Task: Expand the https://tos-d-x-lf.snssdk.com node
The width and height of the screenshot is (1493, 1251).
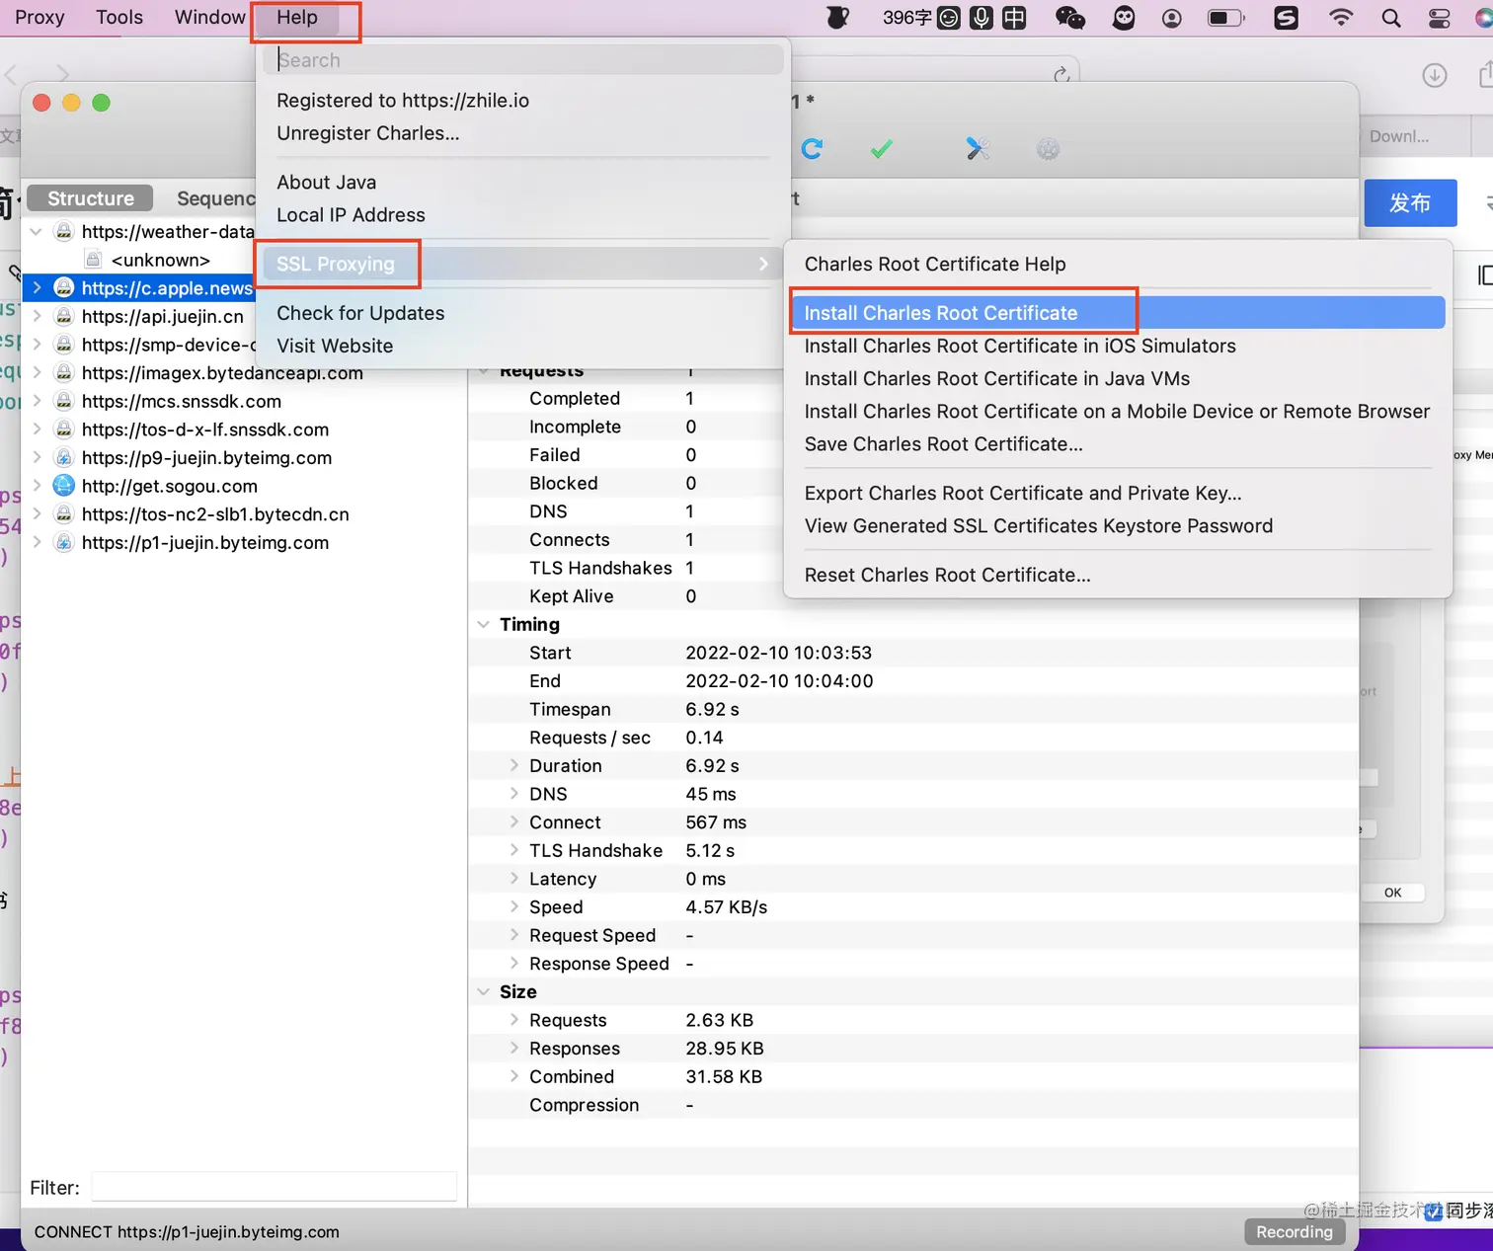Action: point(37,430)
